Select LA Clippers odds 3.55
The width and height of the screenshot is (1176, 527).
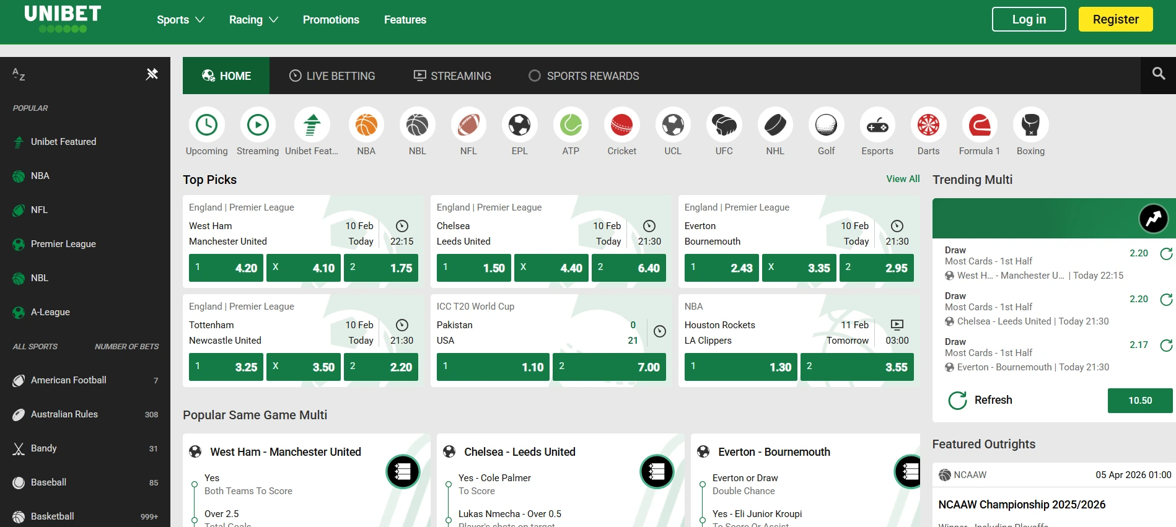tap(857, 367)
